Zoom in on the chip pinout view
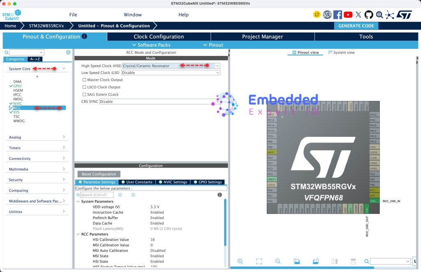 pyautogui.click(x=240, y=261)
